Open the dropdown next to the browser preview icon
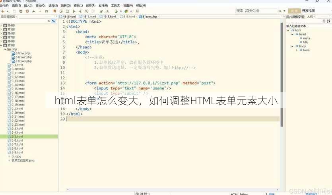 tap(121, 11)
